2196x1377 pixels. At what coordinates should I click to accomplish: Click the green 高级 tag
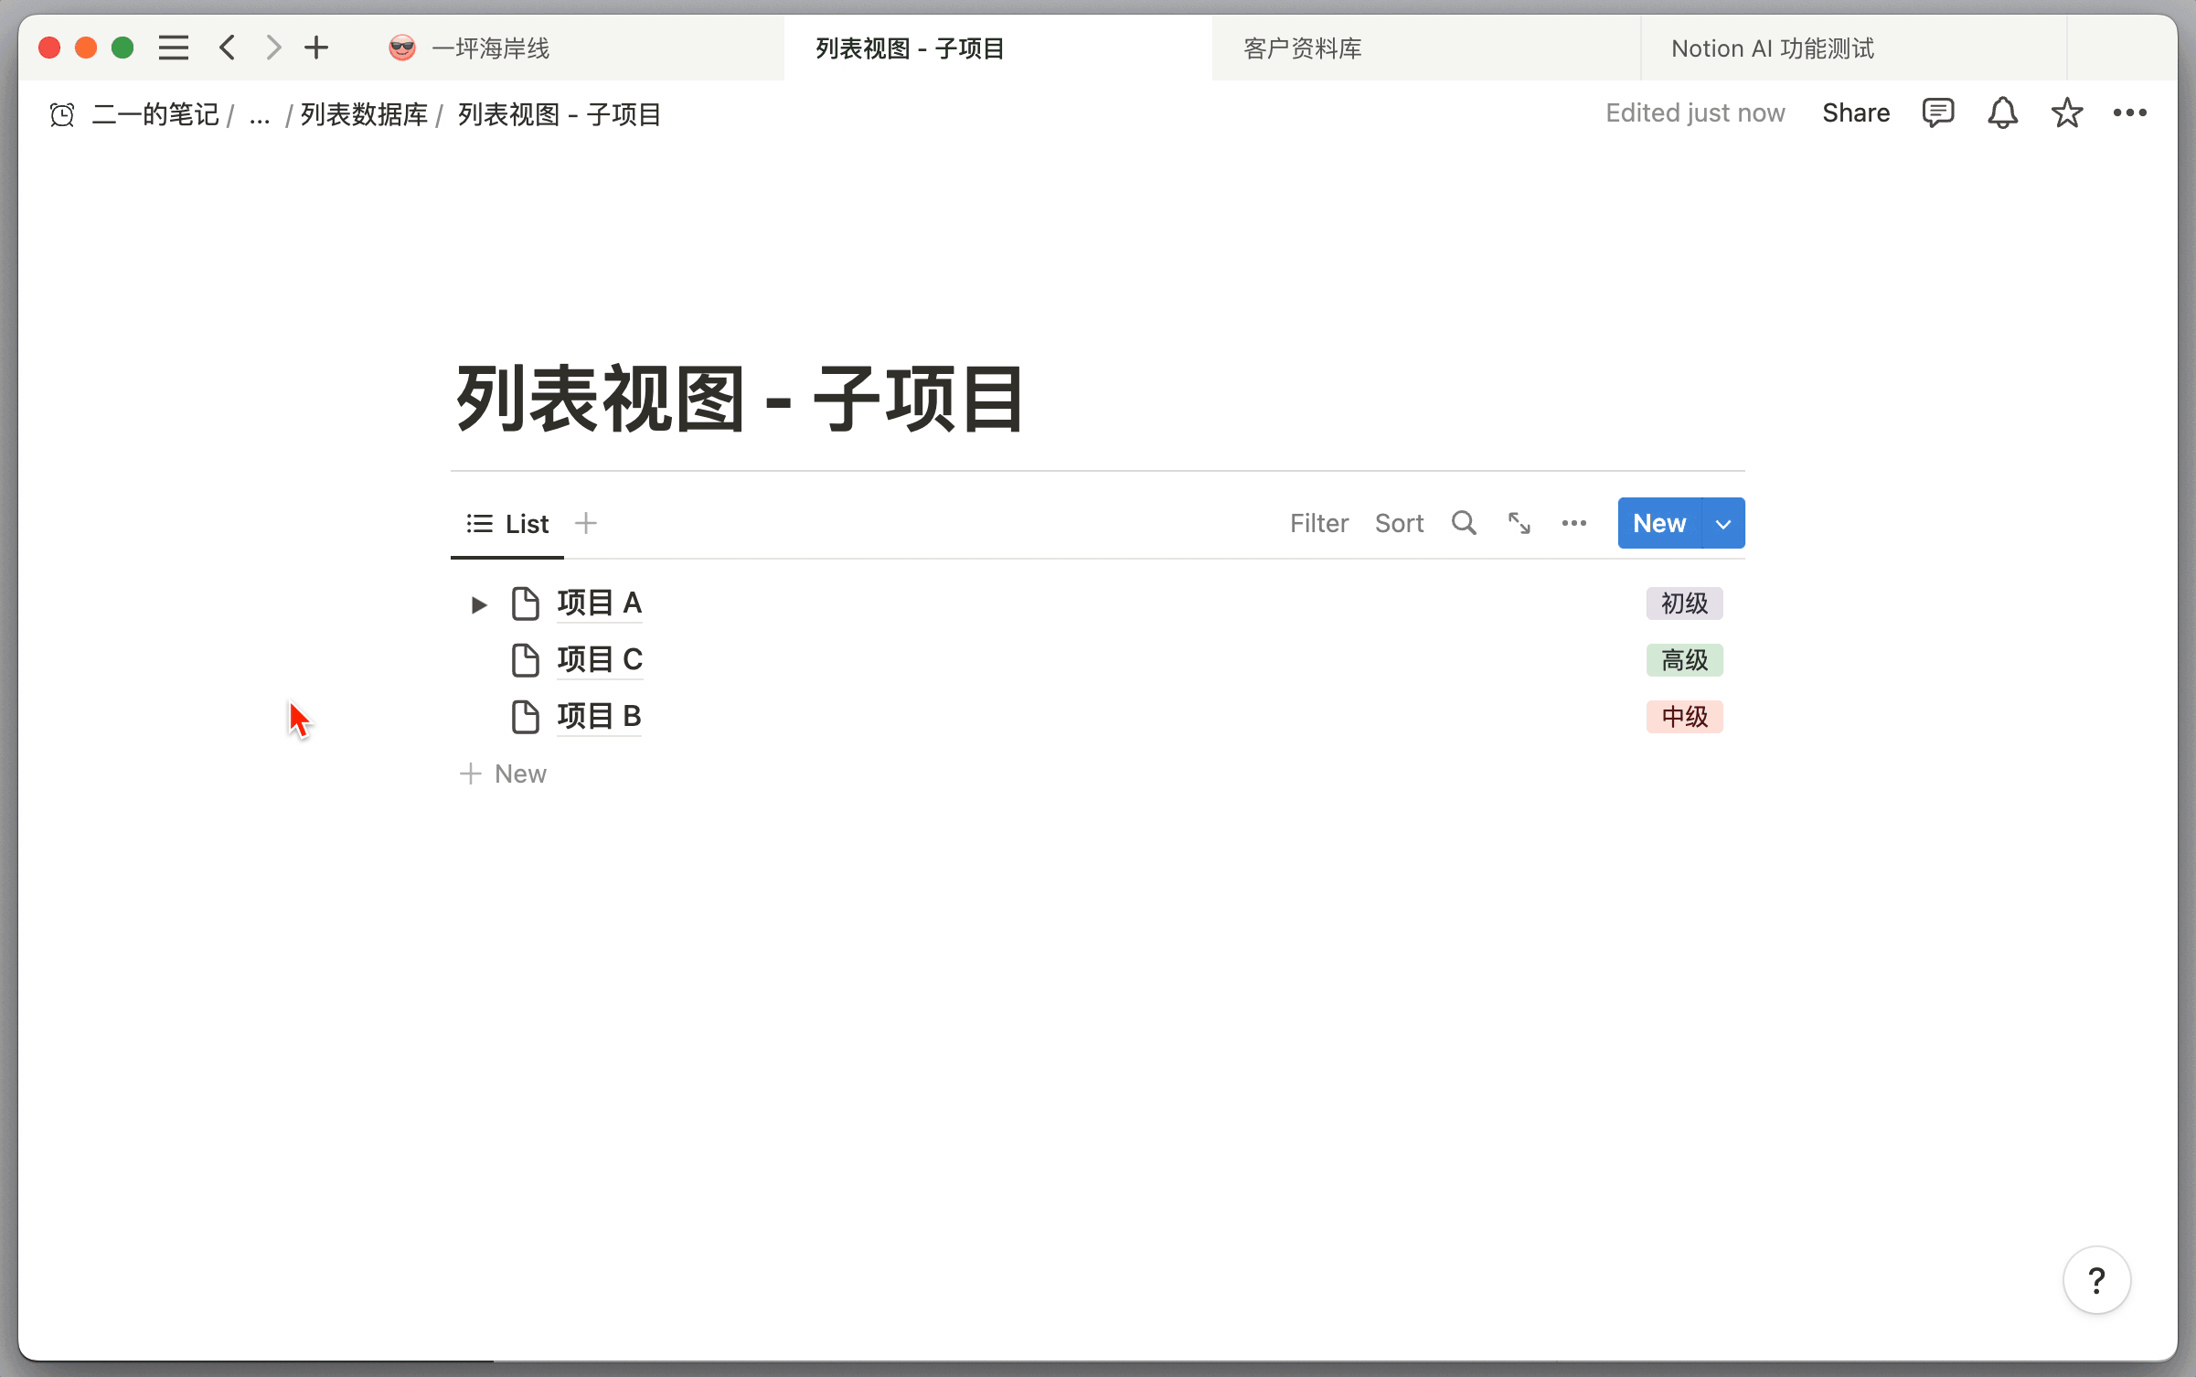(x=1685, y=660)
